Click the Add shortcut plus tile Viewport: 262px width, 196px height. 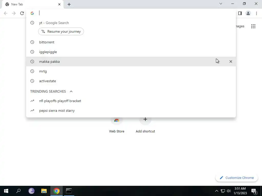145,119
